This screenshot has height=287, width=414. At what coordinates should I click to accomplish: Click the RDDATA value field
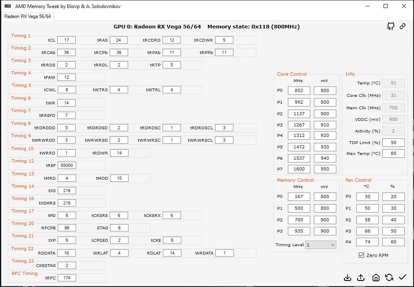[66, 253]
